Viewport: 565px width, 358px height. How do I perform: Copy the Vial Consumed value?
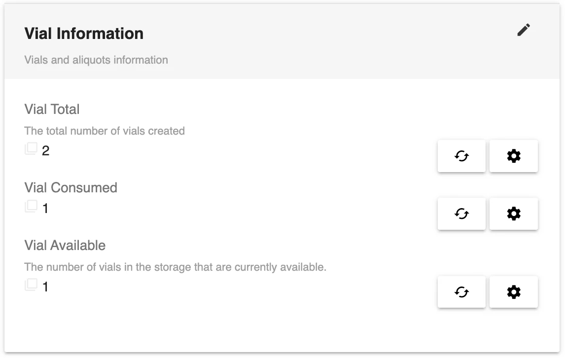point(31,207)
